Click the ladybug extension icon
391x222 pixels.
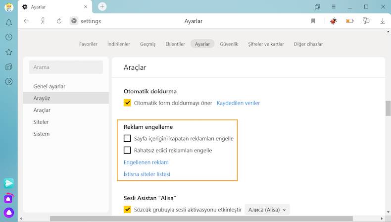[x=334, y=21]
